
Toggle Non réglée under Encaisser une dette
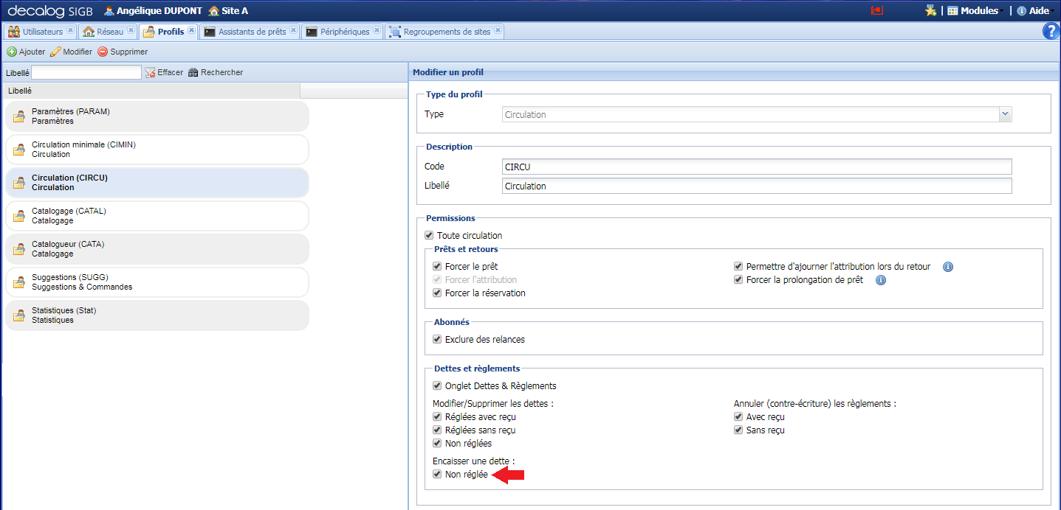(x=437, y=475)
